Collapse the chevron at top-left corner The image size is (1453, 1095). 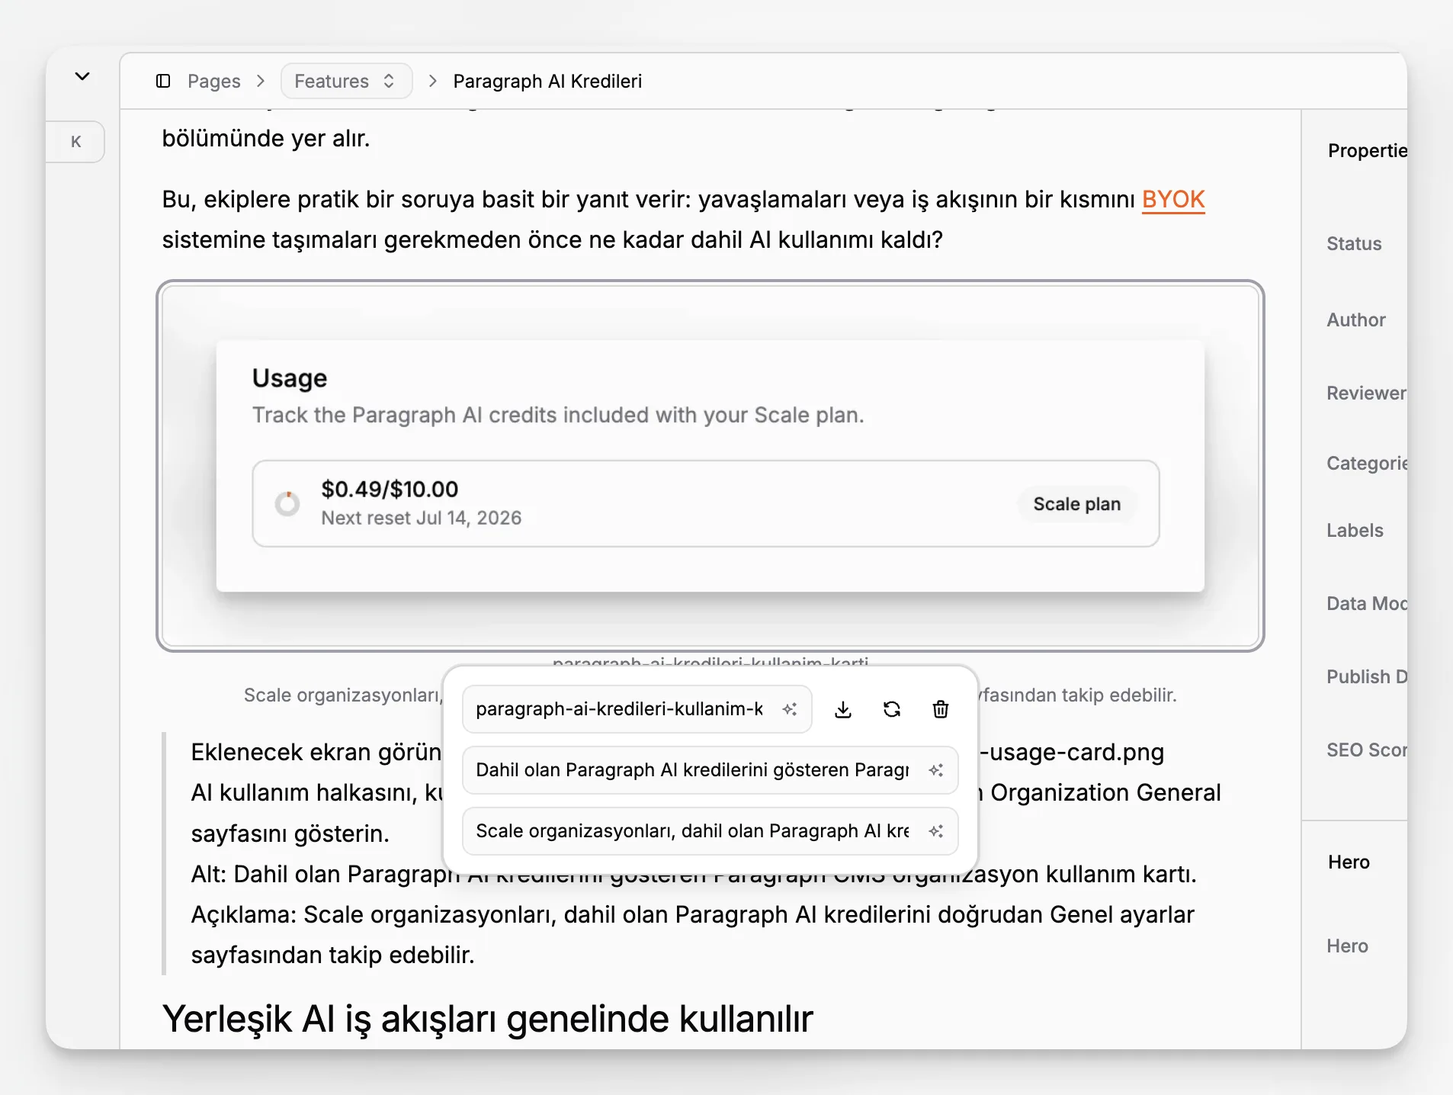tap(82, 76)
